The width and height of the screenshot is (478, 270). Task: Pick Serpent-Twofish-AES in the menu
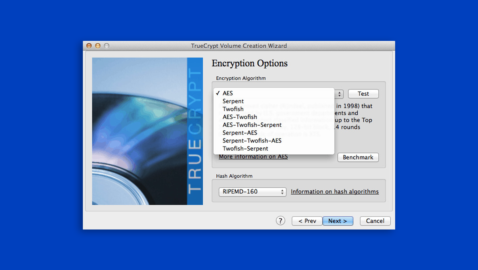(x=274, y=141)
